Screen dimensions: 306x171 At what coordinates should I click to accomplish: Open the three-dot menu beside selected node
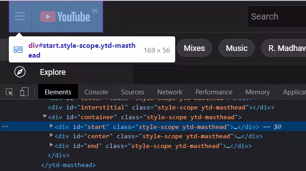coord(5,127)
